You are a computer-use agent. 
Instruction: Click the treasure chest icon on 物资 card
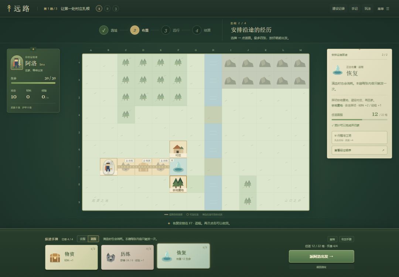point(55,257)
